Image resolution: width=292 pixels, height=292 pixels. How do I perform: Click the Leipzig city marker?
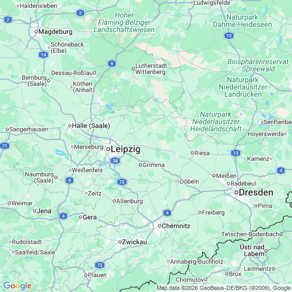pos(108,149)
